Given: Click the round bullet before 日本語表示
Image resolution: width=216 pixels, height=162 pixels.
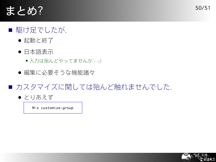Looking at the screenshot, I should click(x=20, y=52).
